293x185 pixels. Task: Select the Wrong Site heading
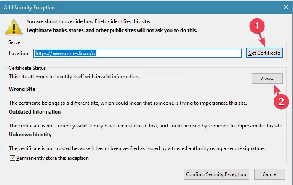tap(22, 89)
